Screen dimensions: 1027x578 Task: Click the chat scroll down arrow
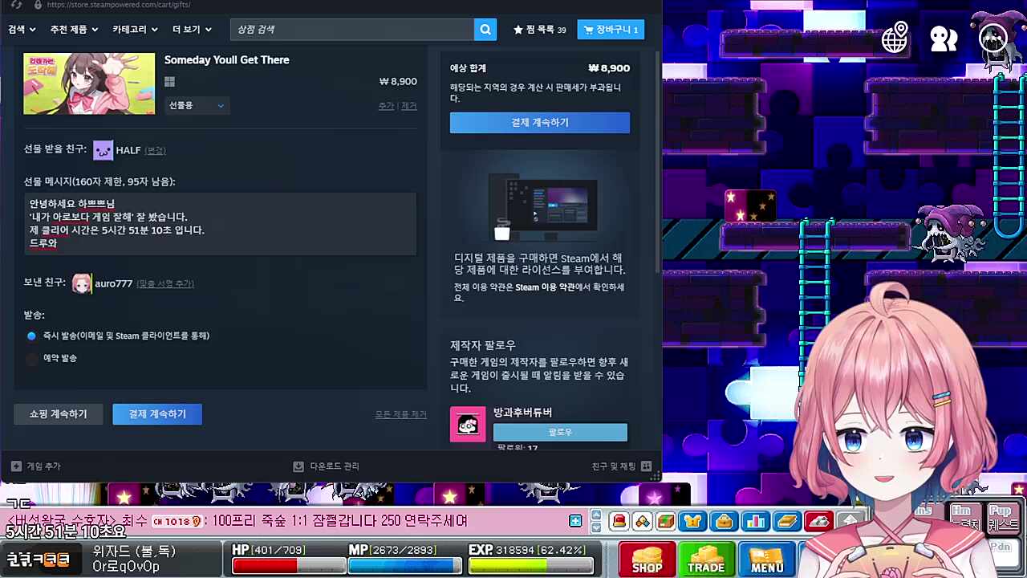point(595,527)
